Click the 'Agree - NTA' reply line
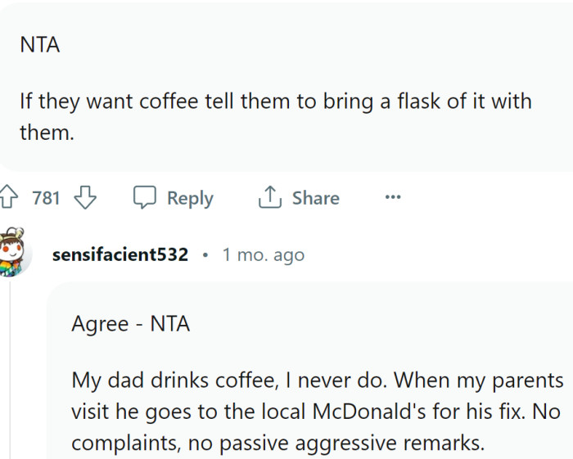Image resolution: width=573 pixels, height=459 pixels. pyautogui.click(x=131, y=324)
